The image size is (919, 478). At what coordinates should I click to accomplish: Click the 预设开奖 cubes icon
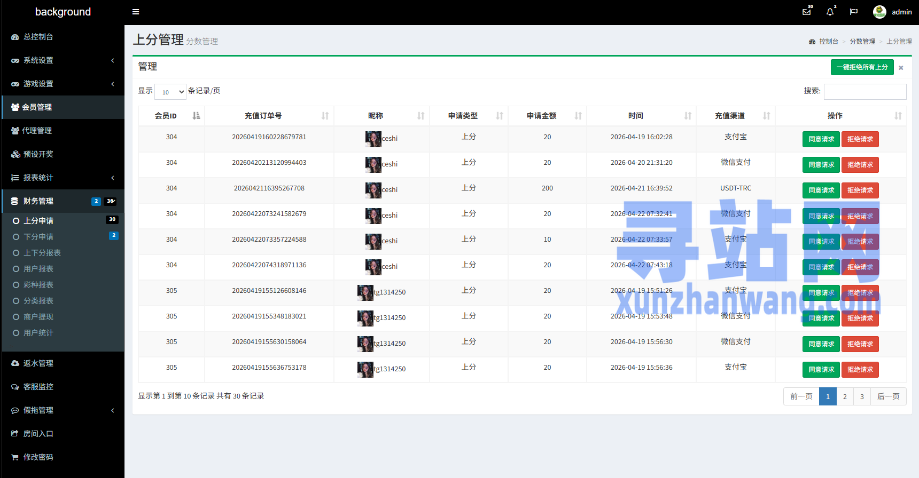point(15,154)
